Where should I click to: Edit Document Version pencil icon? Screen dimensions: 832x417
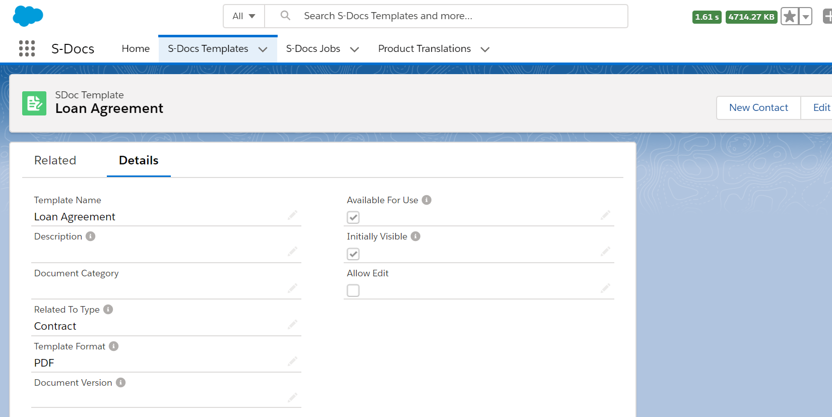(292, 397)
